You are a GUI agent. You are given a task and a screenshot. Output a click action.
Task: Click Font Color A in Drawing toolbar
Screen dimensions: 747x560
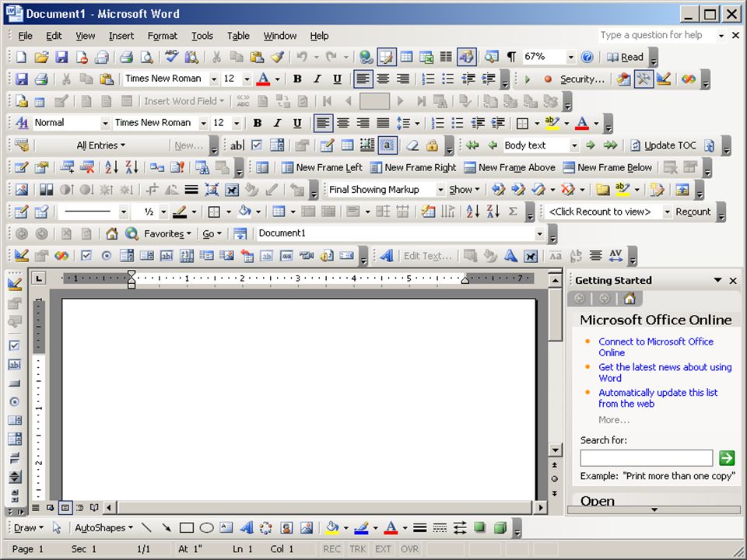pos(391,527)
